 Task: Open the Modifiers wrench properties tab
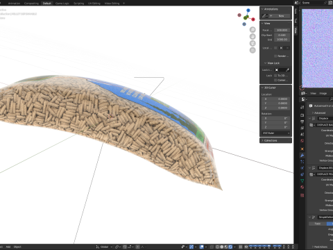302,156
